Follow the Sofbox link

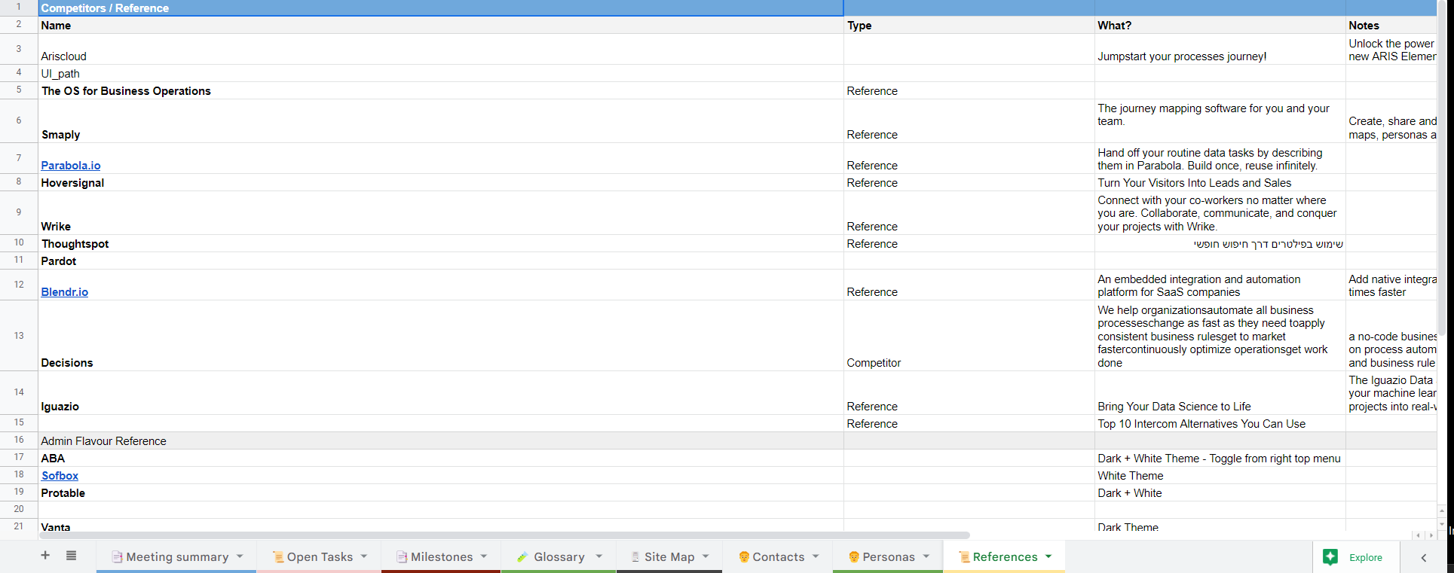coord(60,476)
